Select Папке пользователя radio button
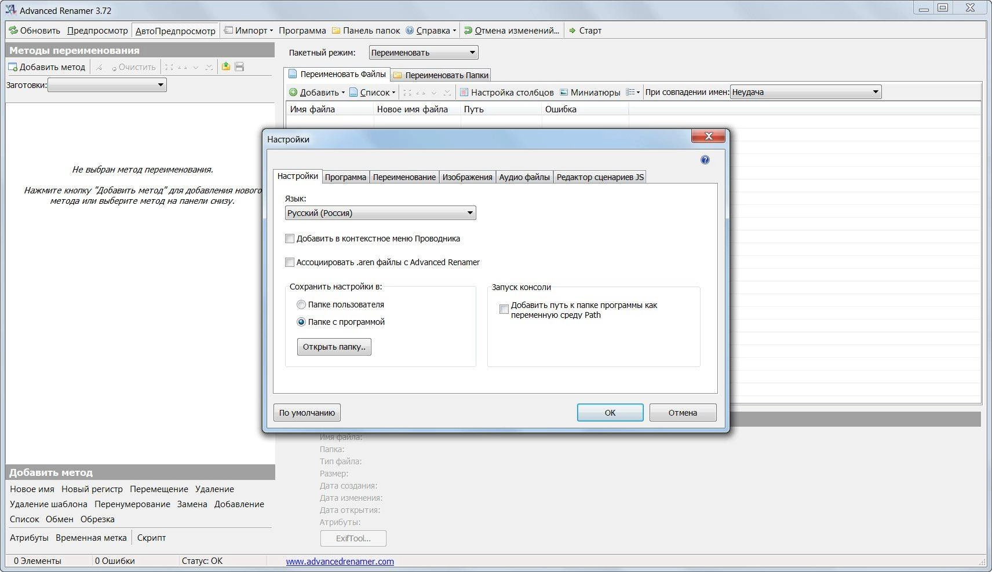The width and height of the screenshot is (992, 572). tap(301, 305)
